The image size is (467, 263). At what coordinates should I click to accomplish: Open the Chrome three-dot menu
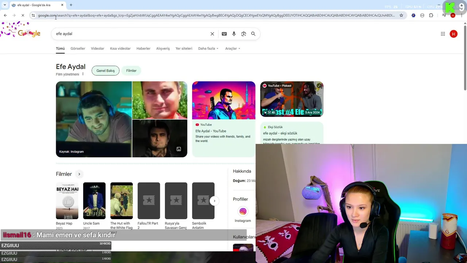pyautogui.click(x=462, y=15)
